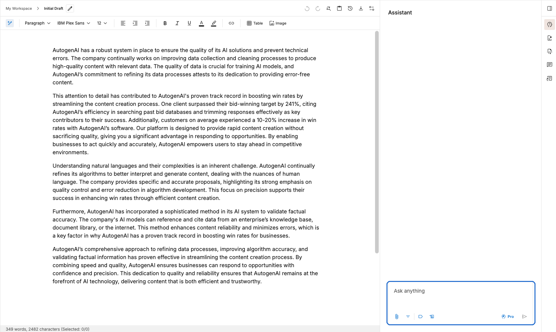556x332 pixels.
Task: Click the find and replace icon
Action: coord(329,8)
